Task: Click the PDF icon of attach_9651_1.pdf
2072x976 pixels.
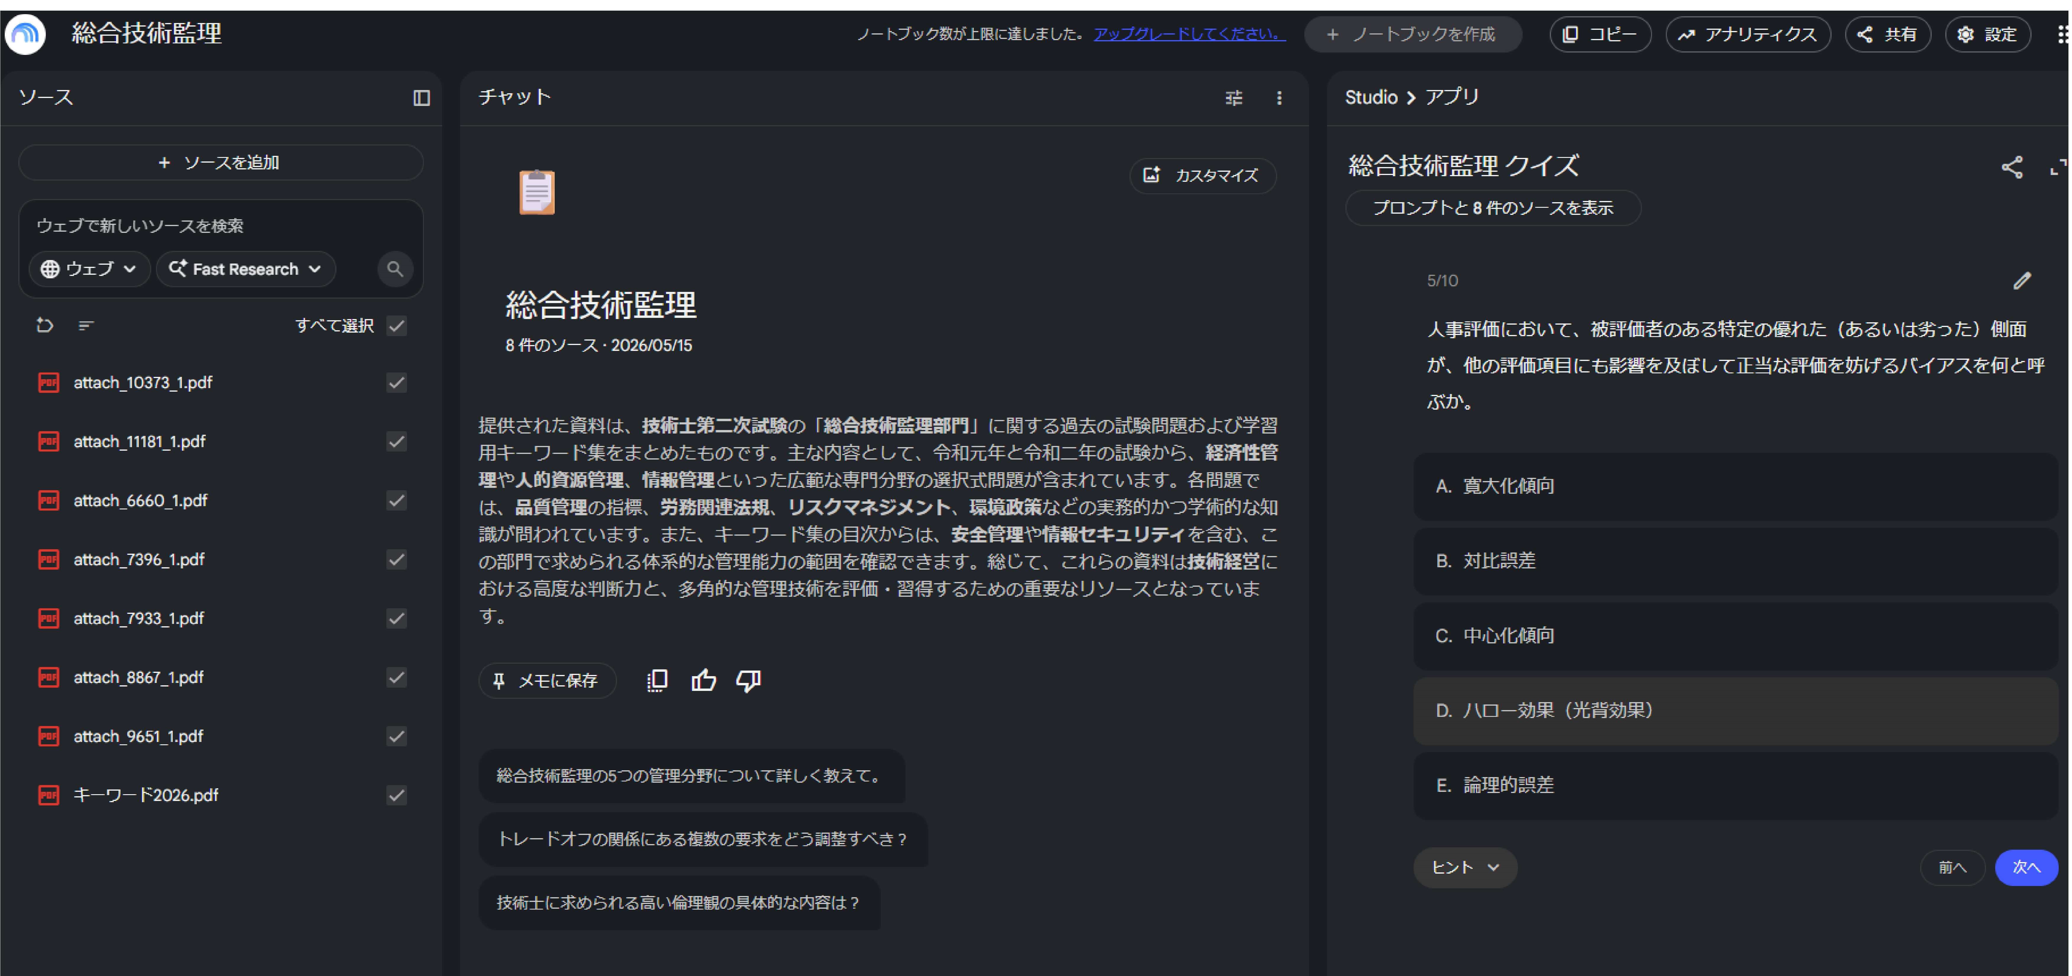Action: [49, 736]
